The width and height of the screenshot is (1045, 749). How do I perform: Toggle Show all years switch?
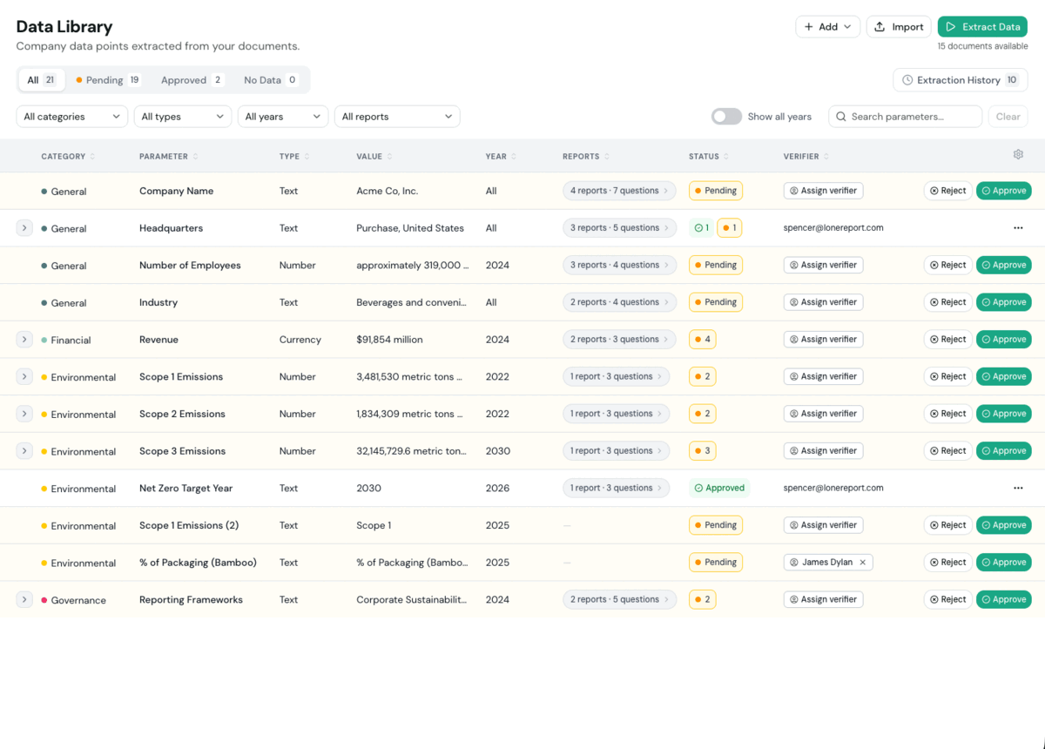[726, 117]
